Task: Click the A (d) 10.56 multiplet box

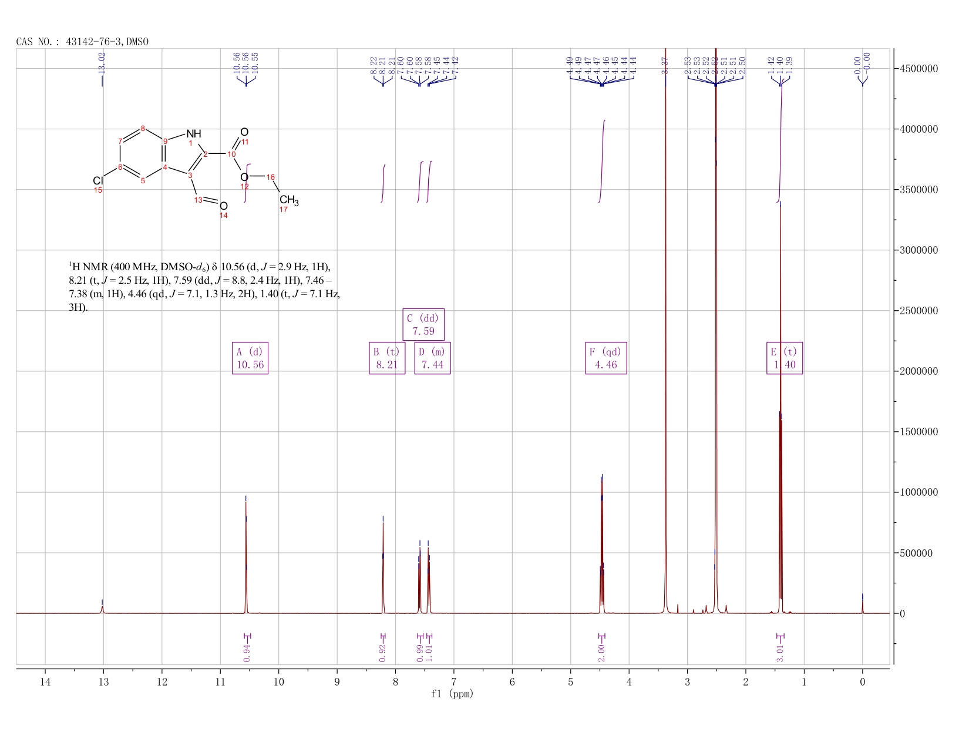Action: click(x=250, y=358)
